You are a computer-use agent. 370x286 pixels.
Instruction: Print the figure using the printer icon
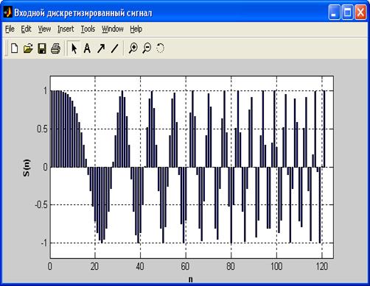pyautogui.click(x=55, y=49)
